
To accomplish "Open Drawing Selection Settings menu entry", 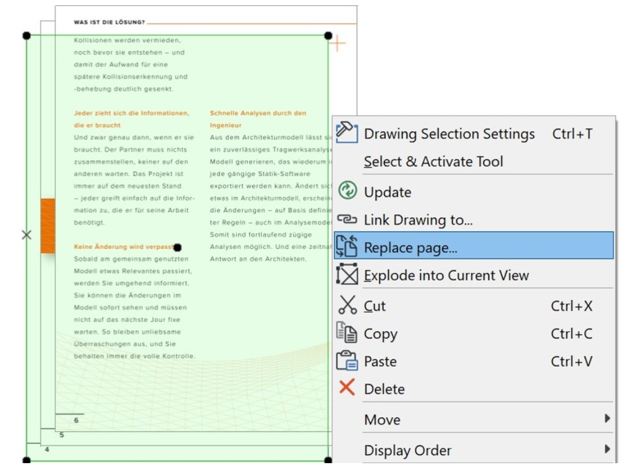I will [473, 134].
